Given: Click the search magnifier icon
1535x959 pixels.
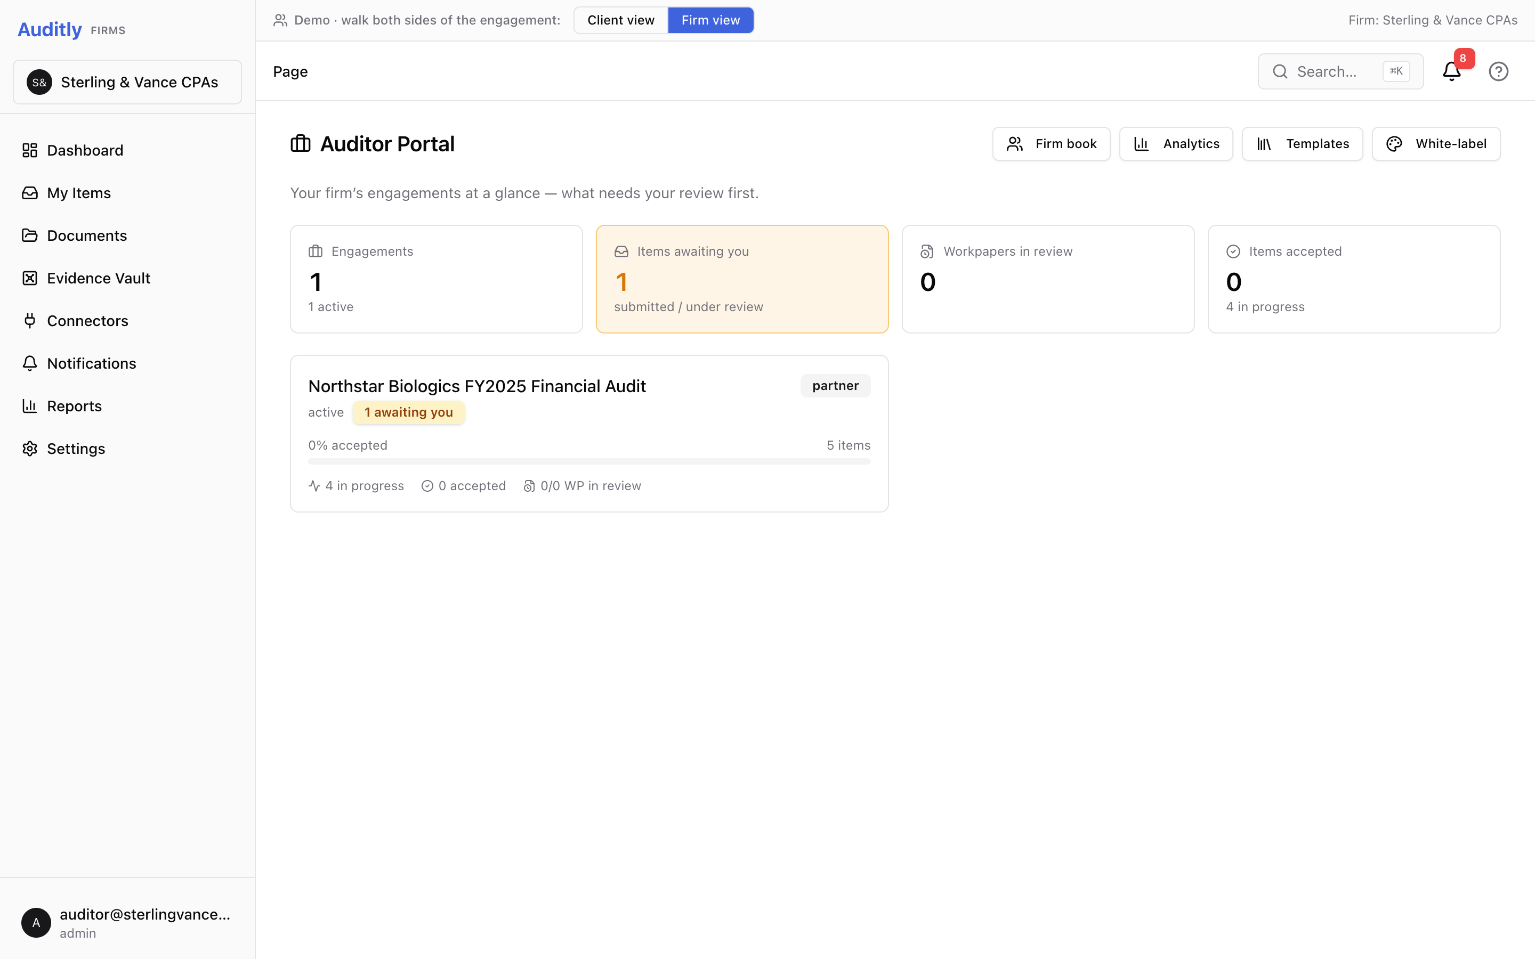Looking at the screenshot, I should (1280, 72).
